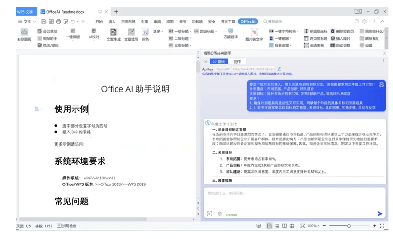Click the 插入图片 tool
Image resolution: width=393 pixels, height=239 pixels.
tap(341, 38)
